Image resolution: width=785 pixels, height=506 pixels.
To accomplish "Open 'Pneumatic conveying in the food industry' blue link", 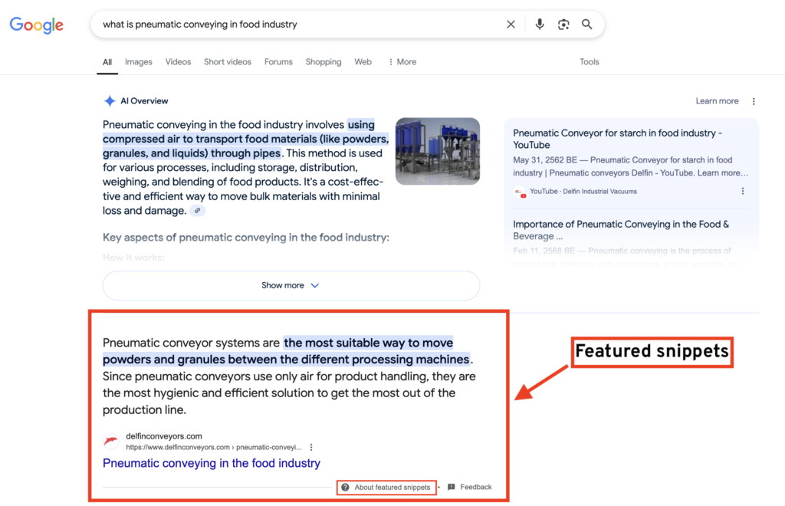I will (x=212, y=463).
